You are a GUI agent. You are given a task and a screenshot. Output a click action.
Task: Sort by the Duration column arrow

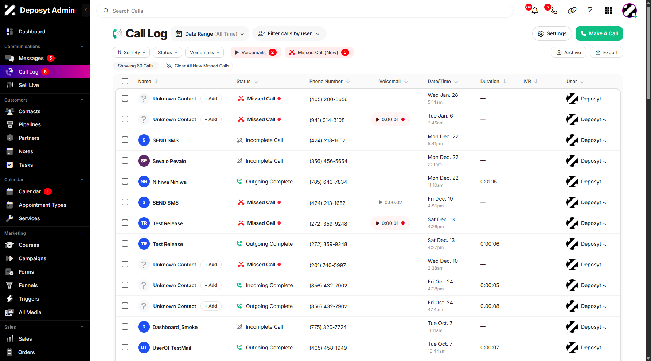504,82
